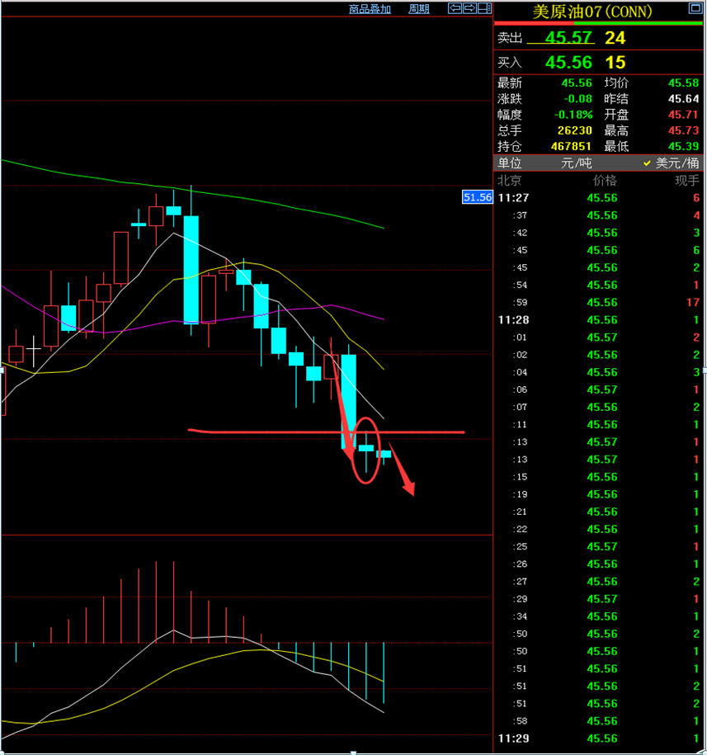
Task: Click the 最高 value 45.73
Action: (683, 130)
